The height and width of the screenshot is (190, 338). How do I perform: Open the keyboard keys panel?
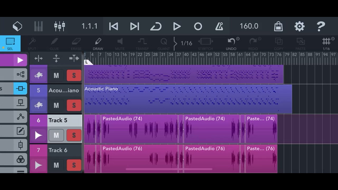(x=38, y=26)
